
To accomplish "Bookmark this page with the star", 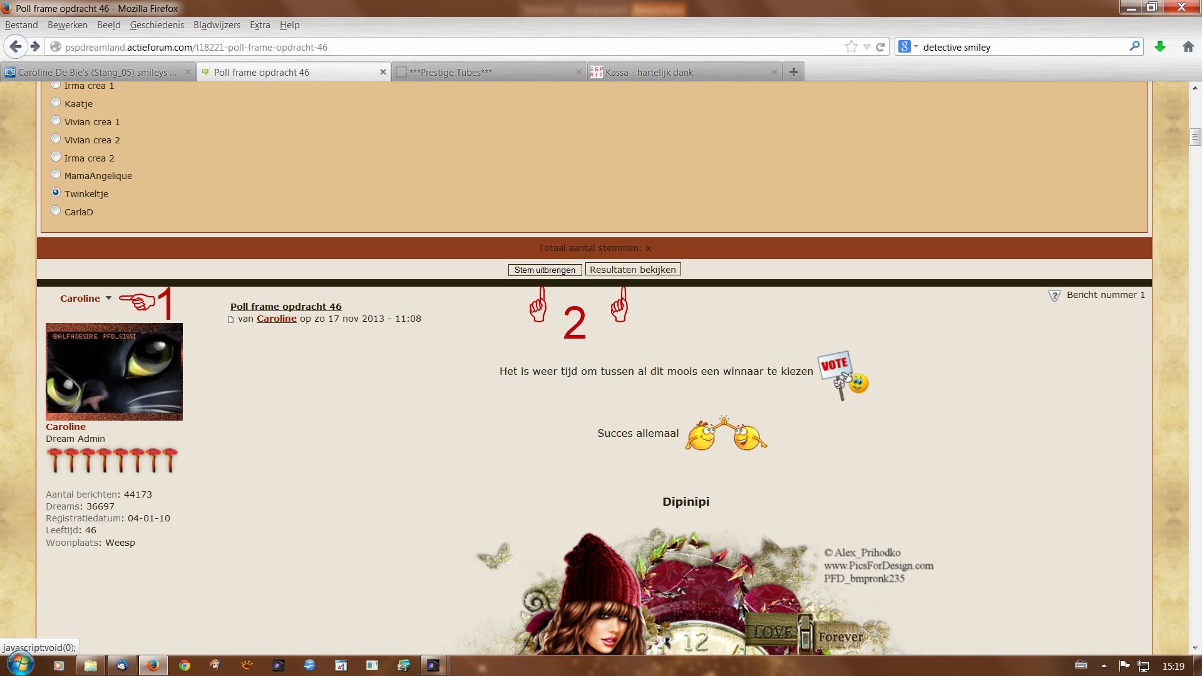I will pyautogui.click(x=851, y=47).
